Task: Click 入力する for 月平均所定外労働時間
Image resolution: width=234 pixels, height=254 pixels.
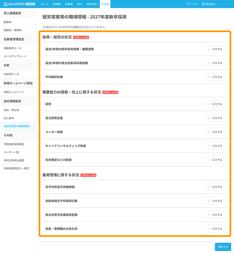Action: click(x=215, y=187)
